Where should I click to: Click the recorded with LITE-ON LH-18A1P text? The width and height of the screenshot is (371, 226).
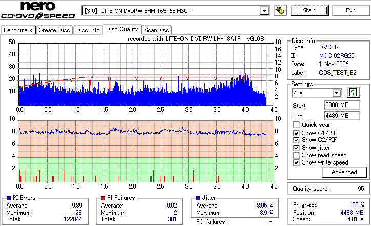(196, 39)
